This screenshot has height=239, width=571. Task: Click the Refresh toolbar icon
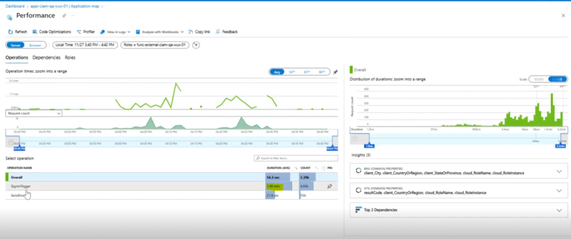point(10,32)
